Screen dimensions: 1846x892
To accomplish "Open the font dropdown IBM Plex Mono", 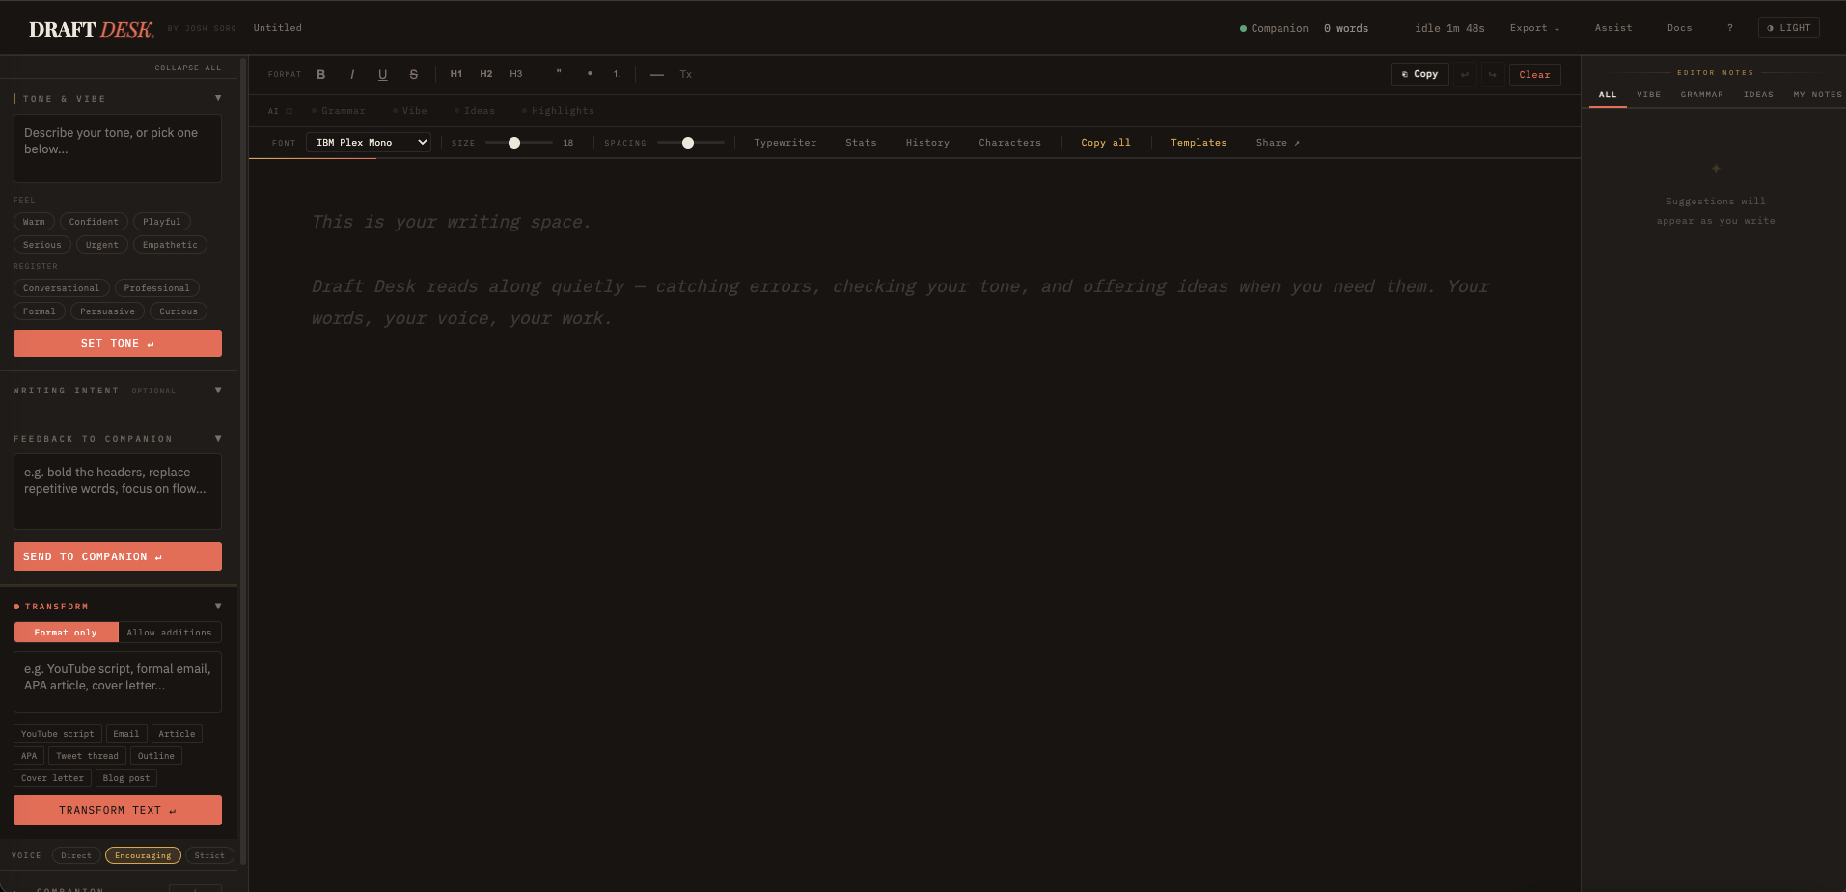I will (369, 143).
